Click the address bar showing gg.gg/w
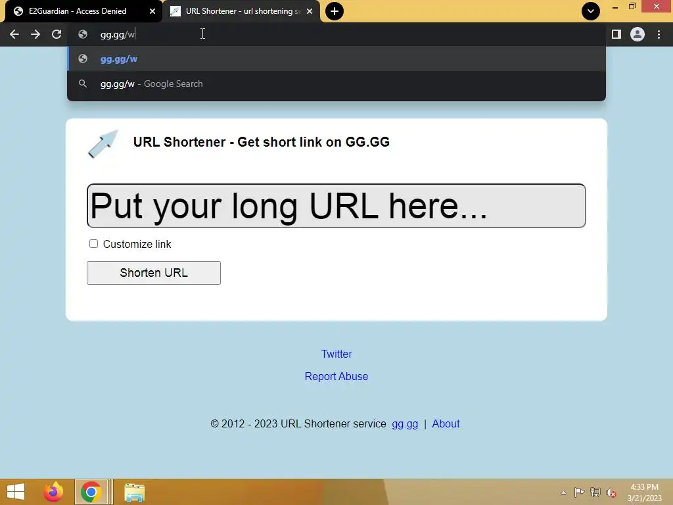The height and width of the screenshot is (505, 673). [336, 34]
